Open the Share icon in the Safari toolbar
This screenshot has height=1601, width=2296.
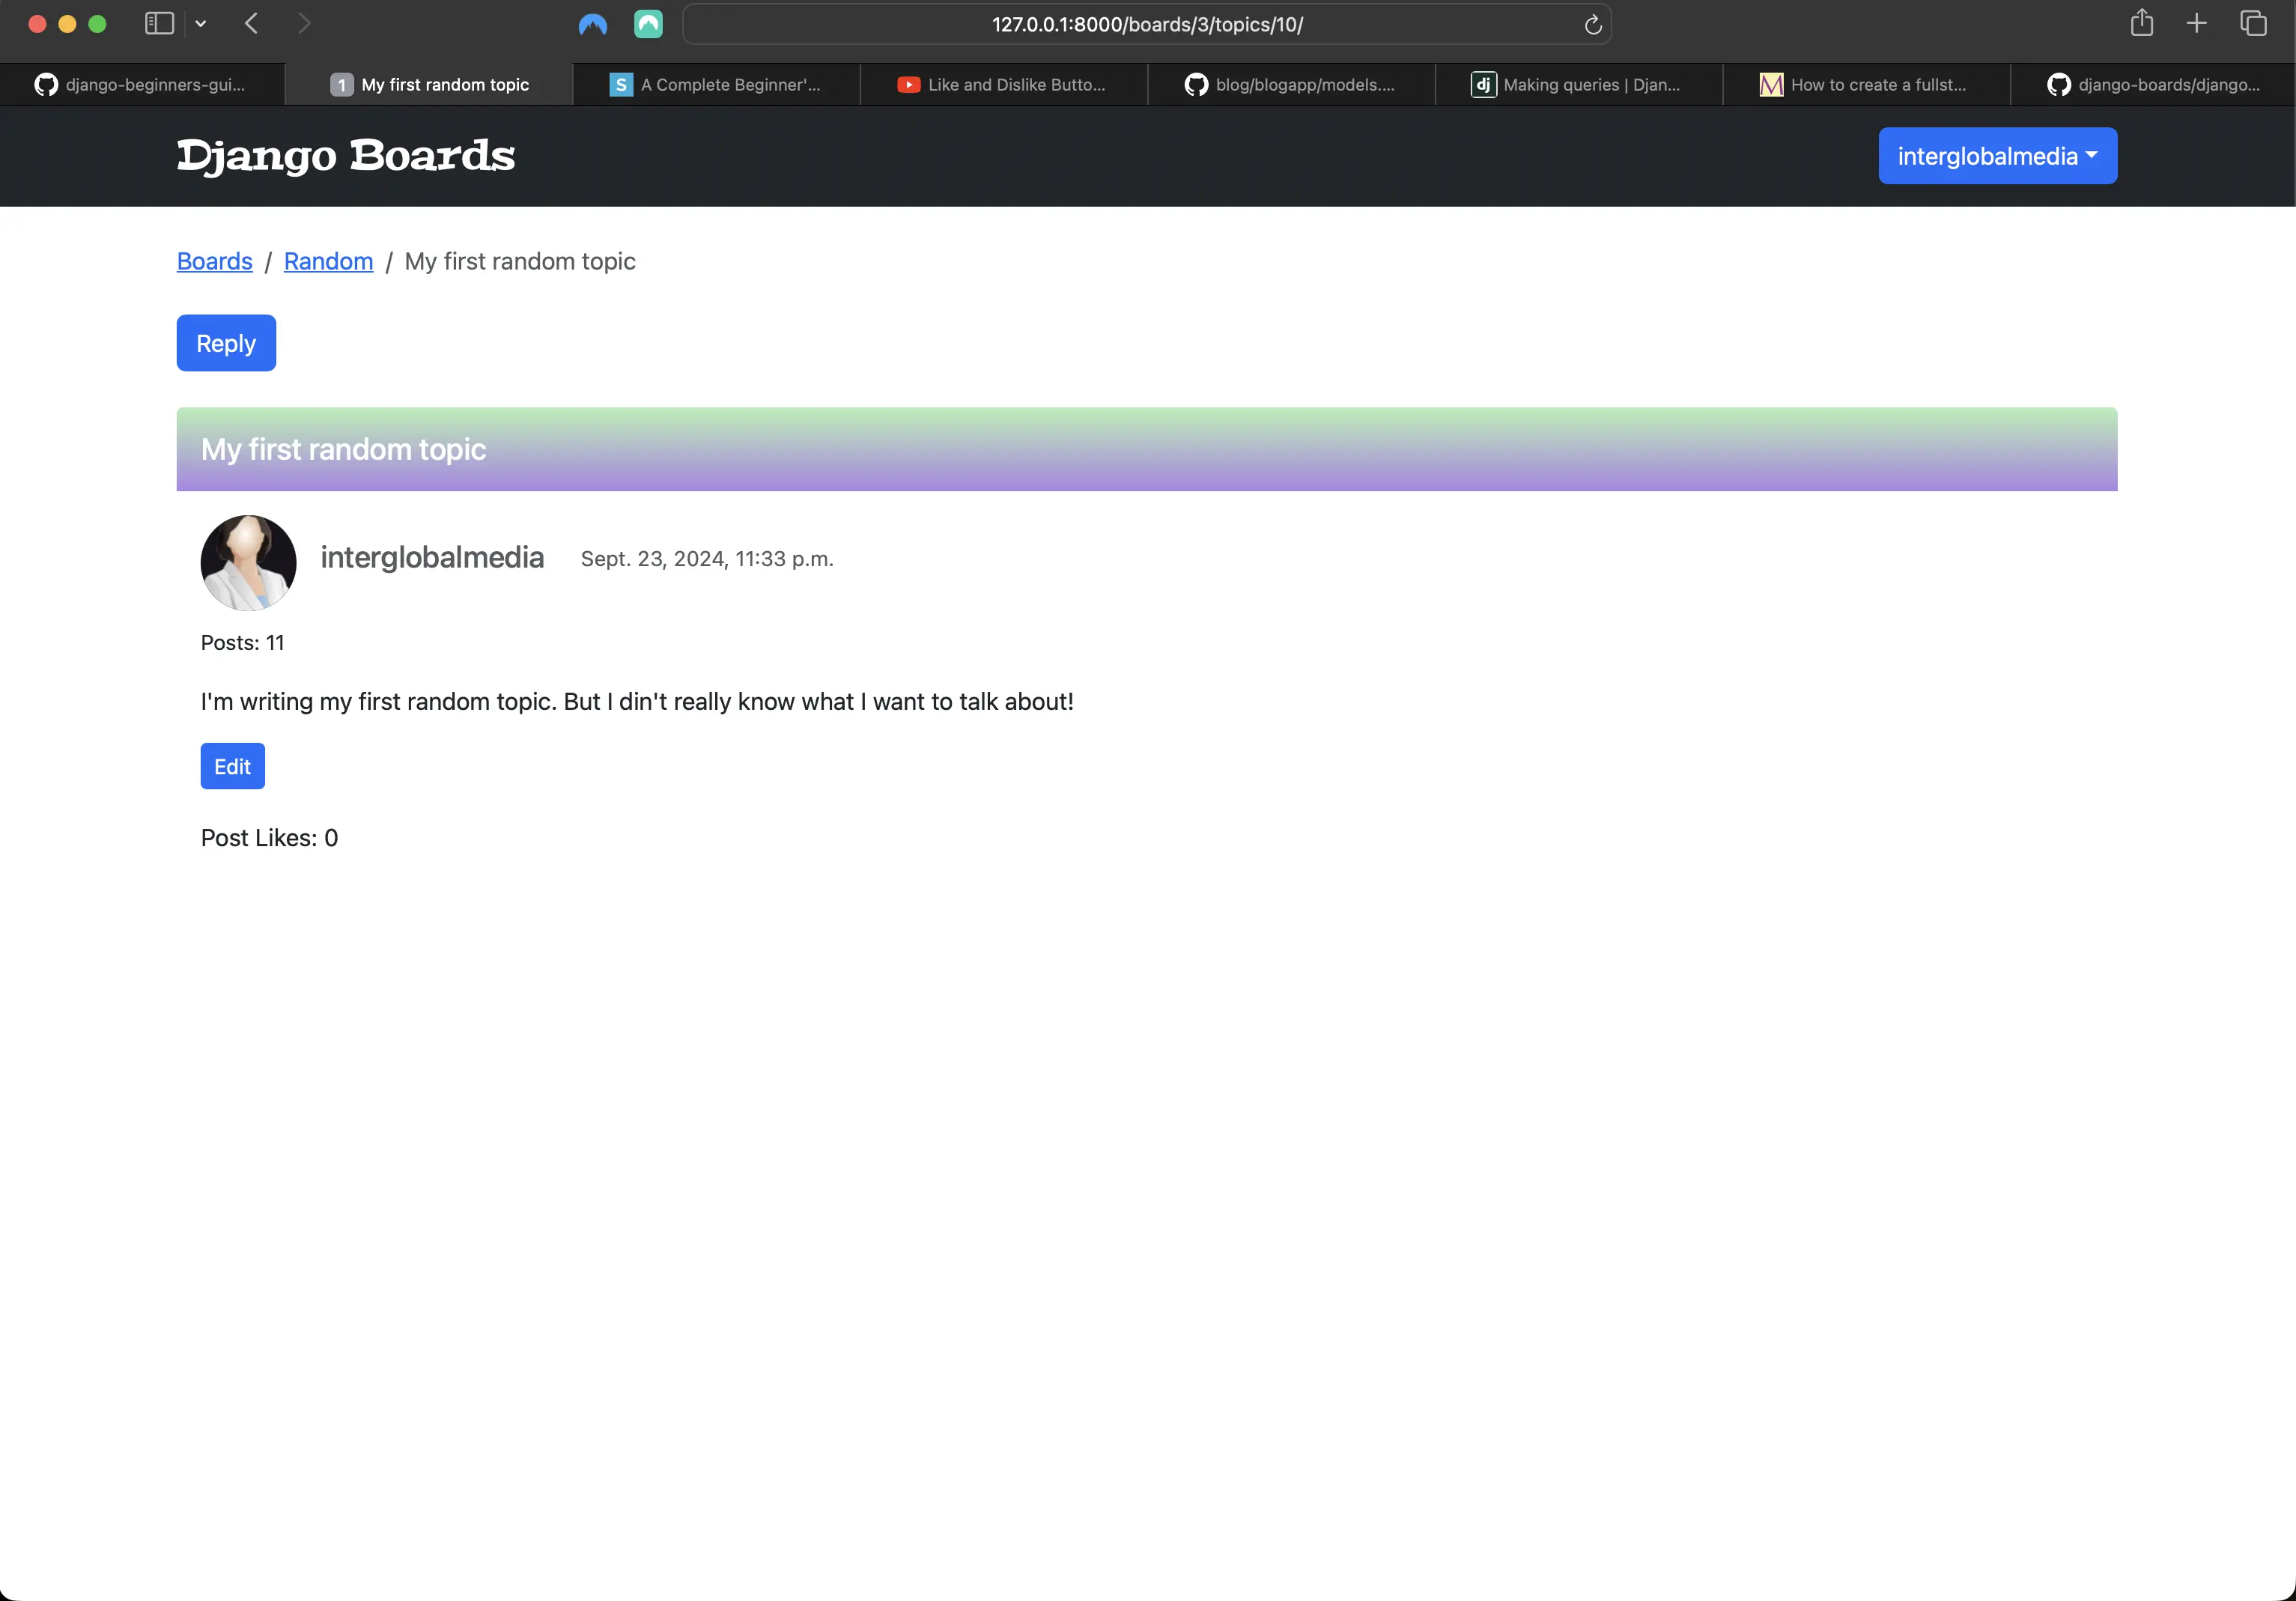[2141, 22]
